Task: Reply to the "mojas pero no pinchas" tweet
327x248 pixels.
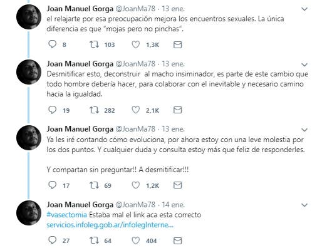Action: [x=52, y=44]
